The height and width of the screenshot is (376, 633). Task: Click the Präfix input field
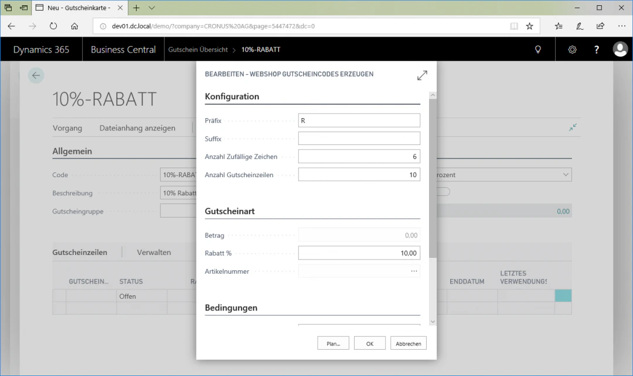pyautogui.click(x=359, y=120)
